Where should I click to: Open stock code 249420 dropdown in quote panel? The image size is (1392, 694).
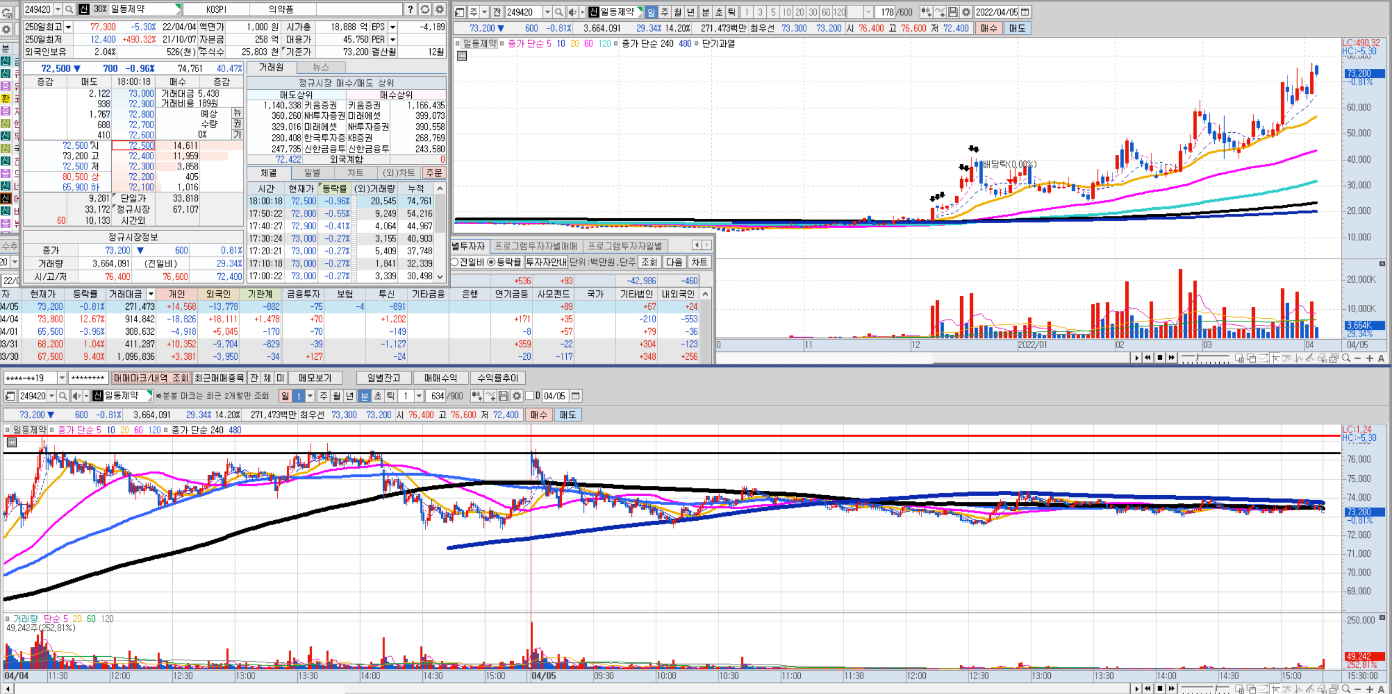58,9
